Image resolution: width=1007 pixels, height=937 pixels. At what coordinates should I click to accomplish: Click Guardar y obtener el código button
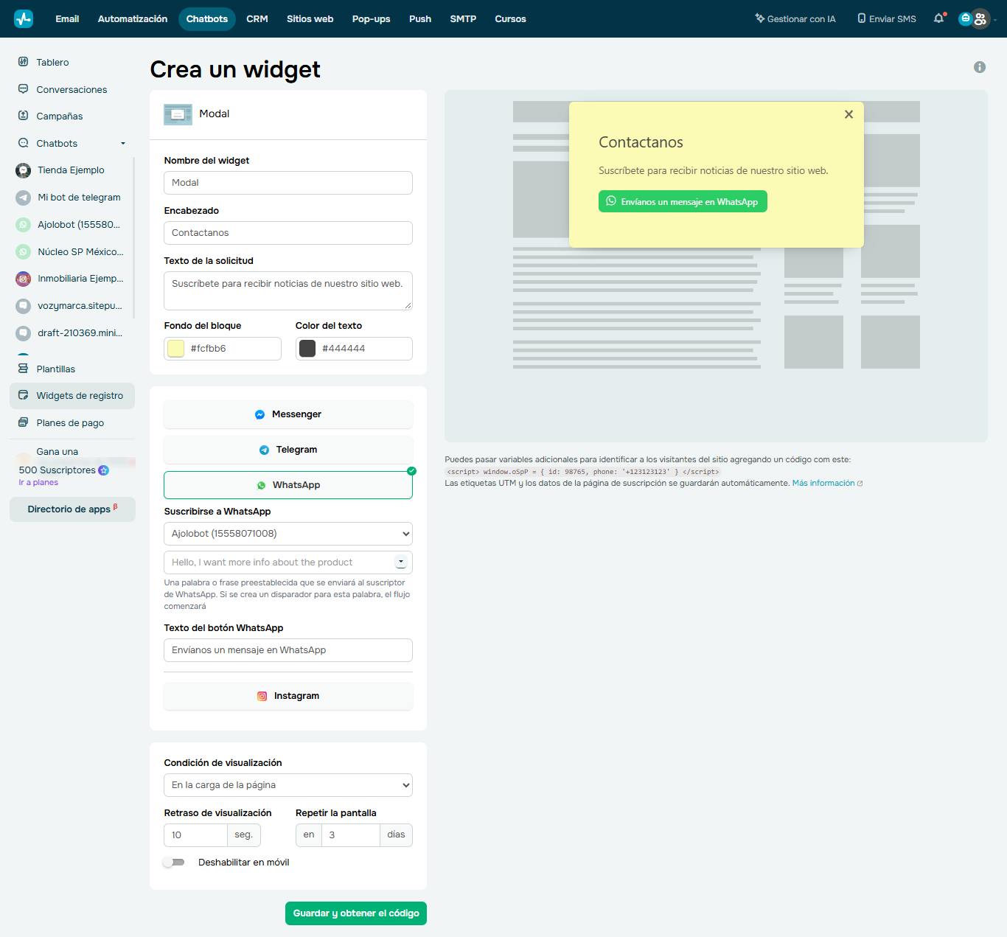coord(356,913)
